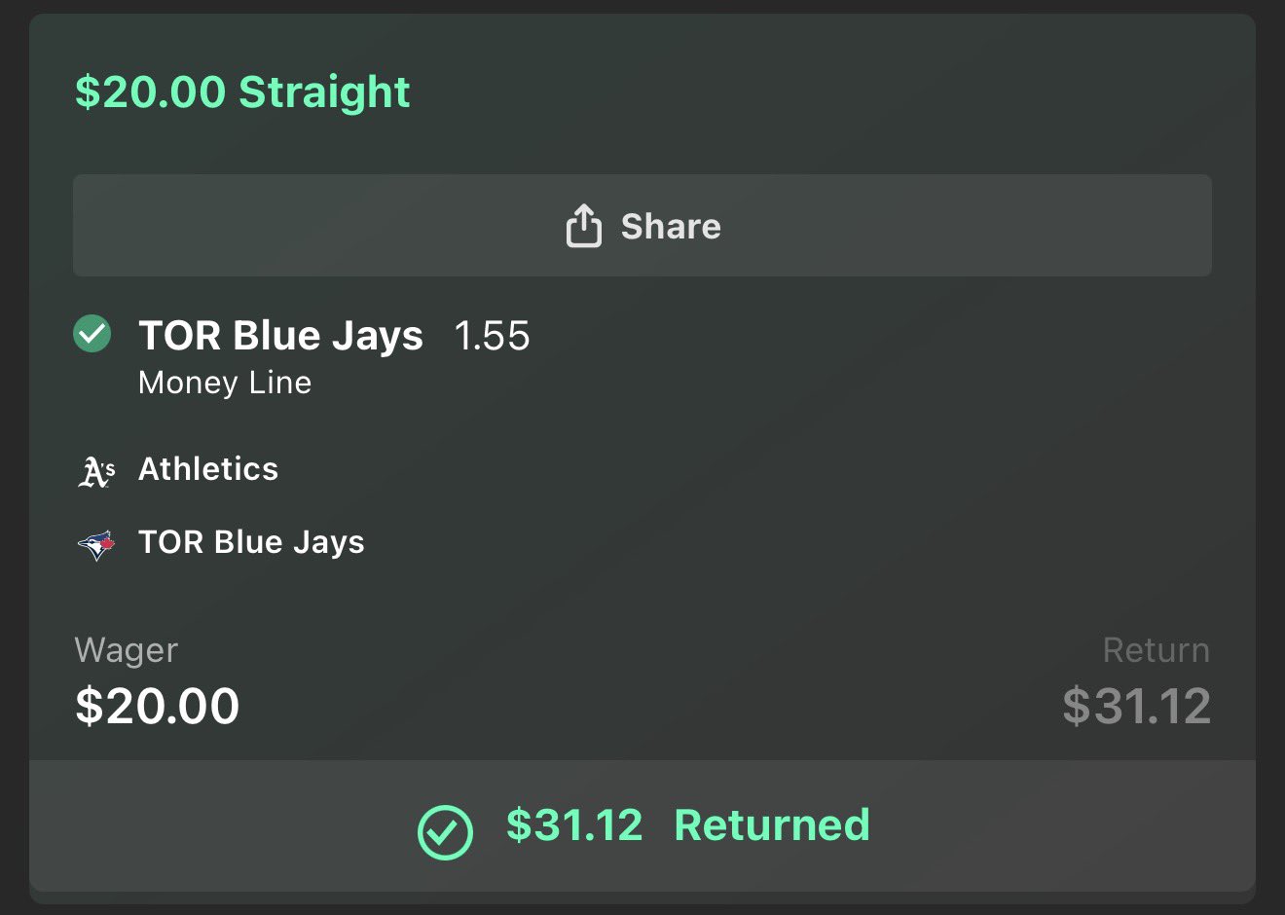Click the 1.55 odds value
The height and width of the screenshot is (915, 1285).
click(492, 336)
